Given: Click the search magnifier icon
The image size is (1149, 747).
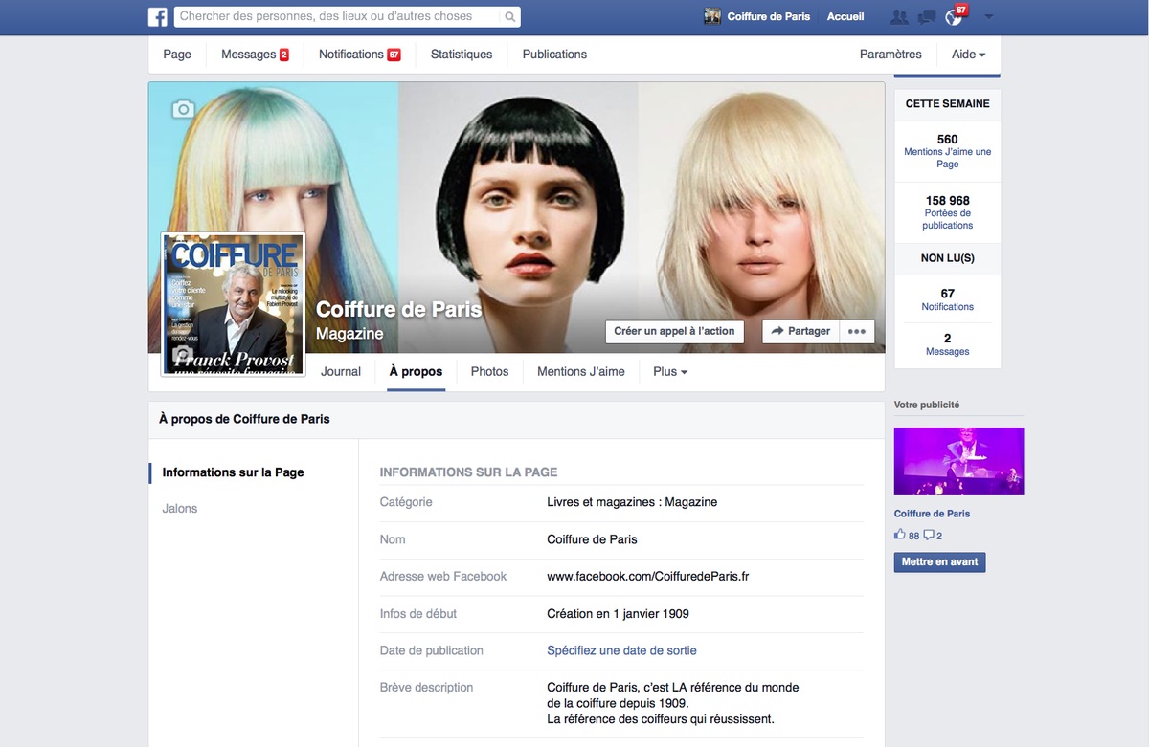Looking at the screenshot, I should 511,17.
